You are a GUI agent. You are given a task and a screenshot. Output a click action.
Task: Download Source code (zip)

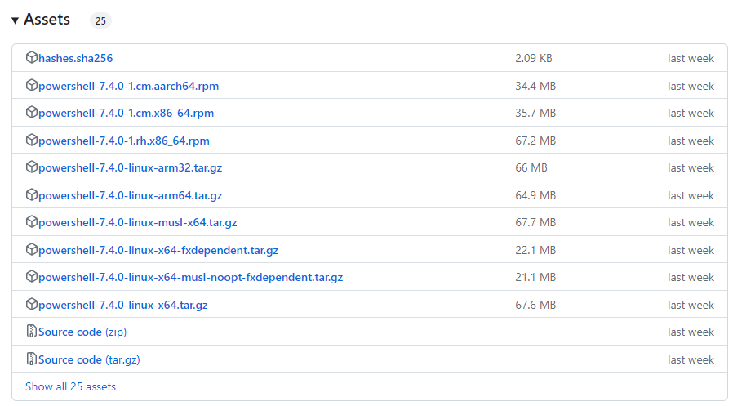82,332
